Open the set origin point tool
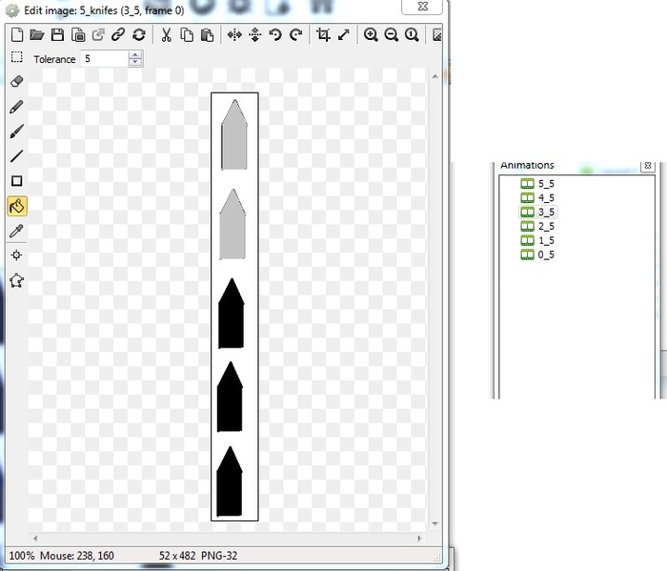667x571 pixels. 16,255
